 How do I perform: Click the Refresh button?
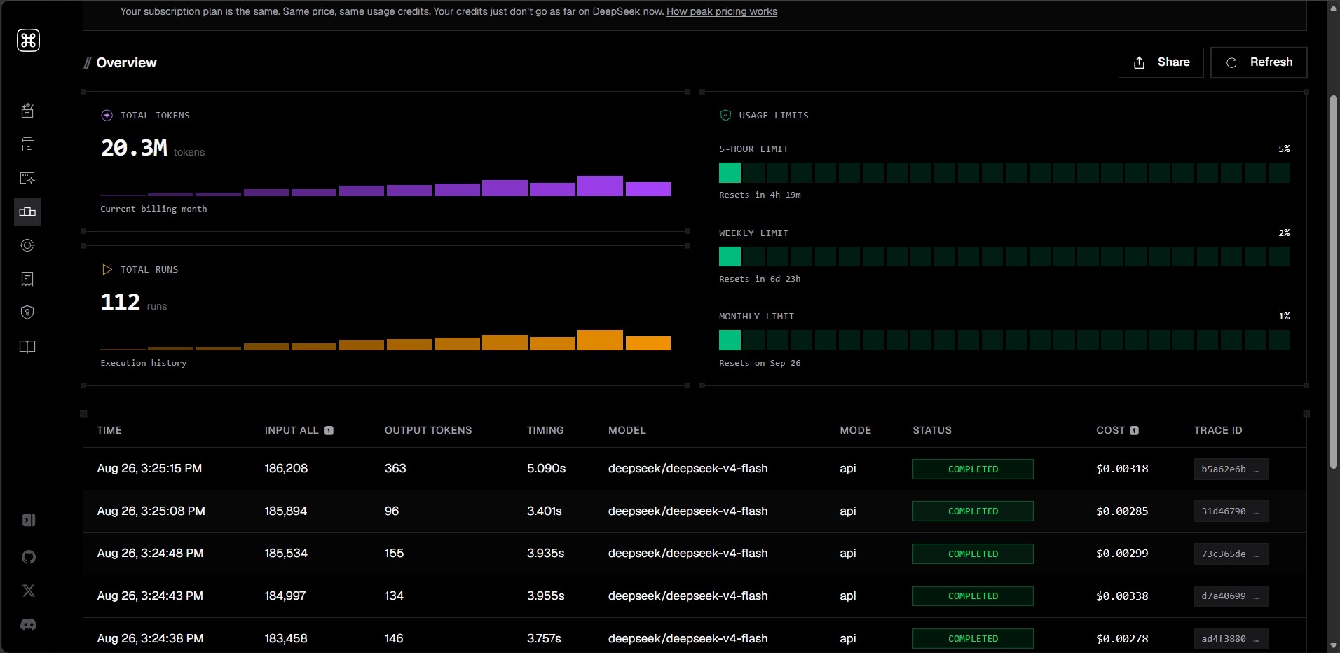[1259, 62]
